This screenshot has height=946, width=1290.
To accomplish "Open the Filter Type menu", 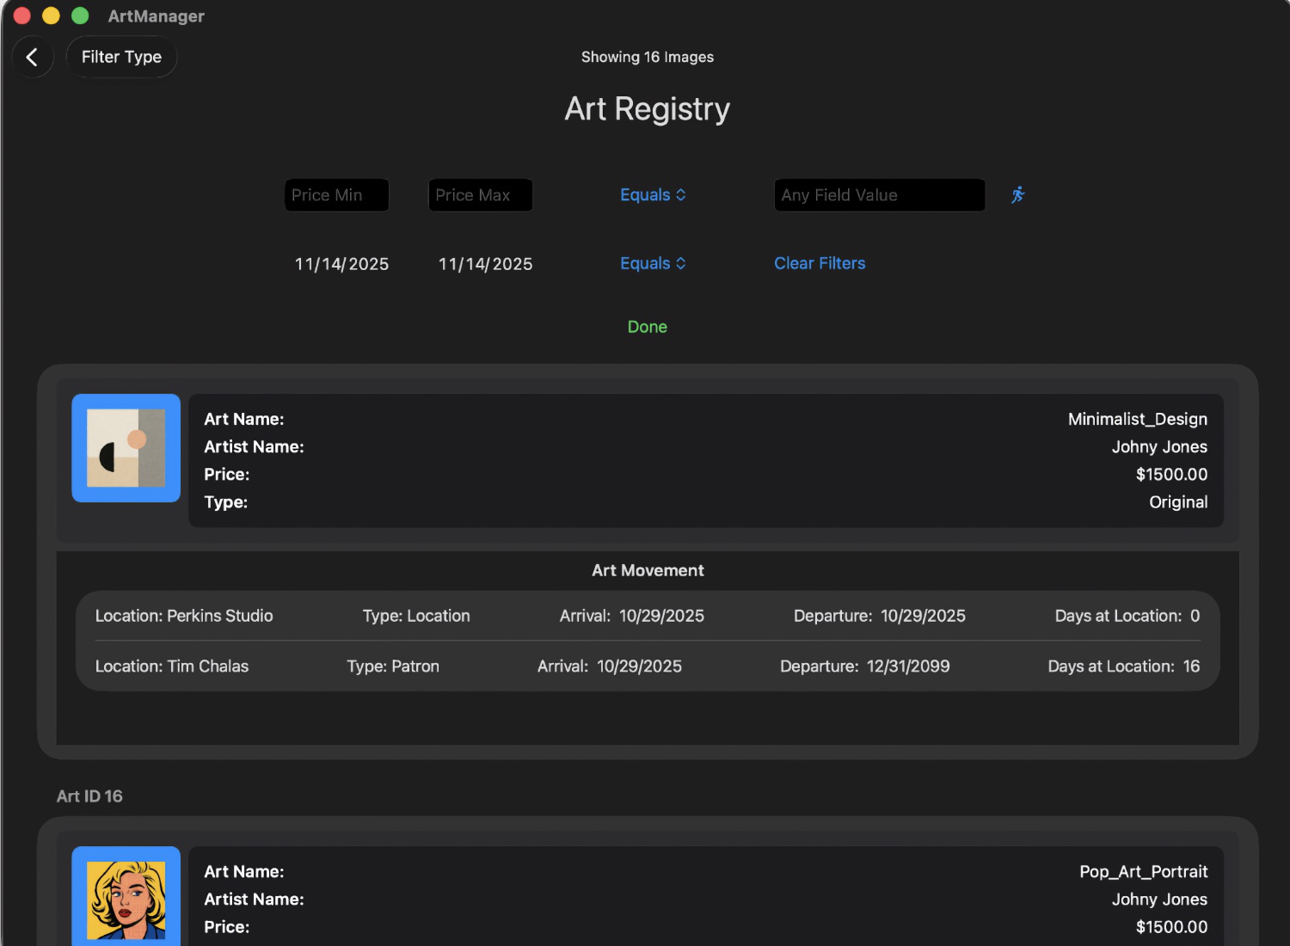I will pos(121,58).
